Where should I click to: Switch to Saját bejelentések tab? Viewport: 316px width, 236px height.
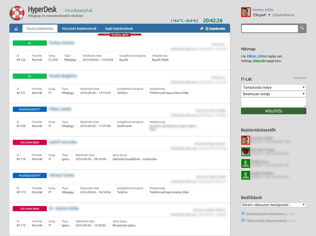tap(119, 28)
